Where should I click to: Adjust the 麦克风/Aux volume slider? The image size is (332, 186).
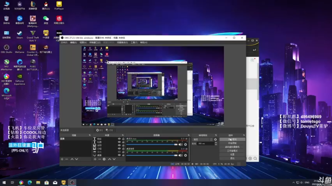pyautogui.click(x=152, y=144)
